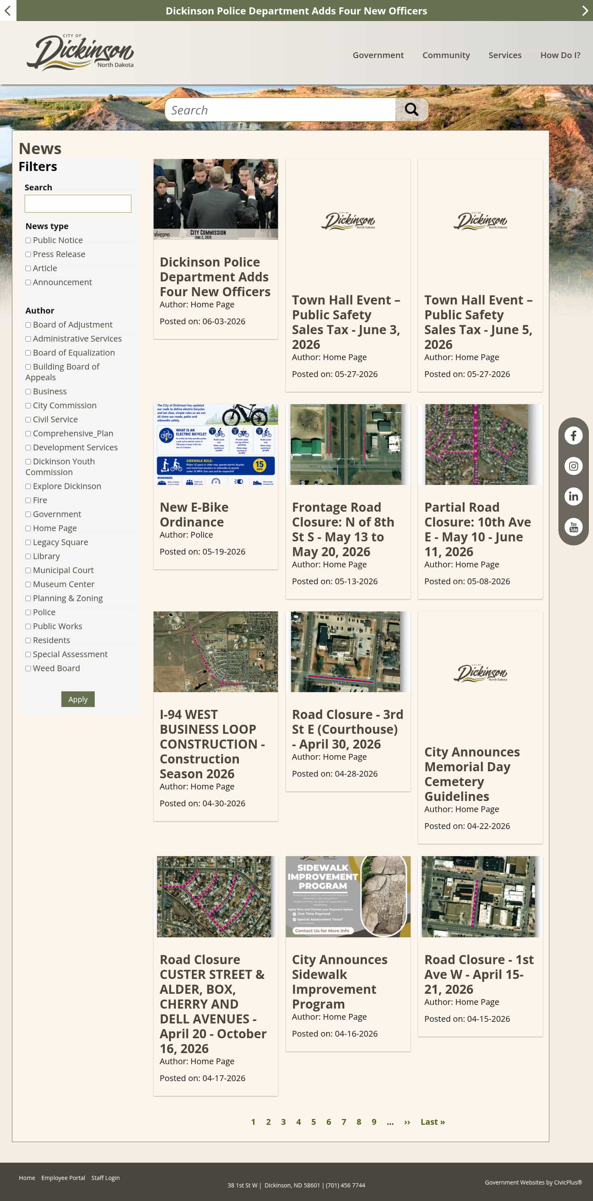Open the How Do I? menu
Image resolution: width=593 pixels, height=1201 pixels.
pos(560,55)
